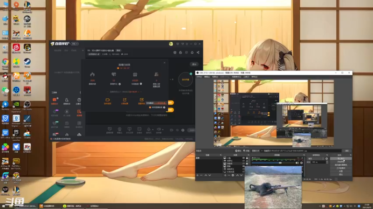Pop out the OBS Scenes dock

[221, 155]
